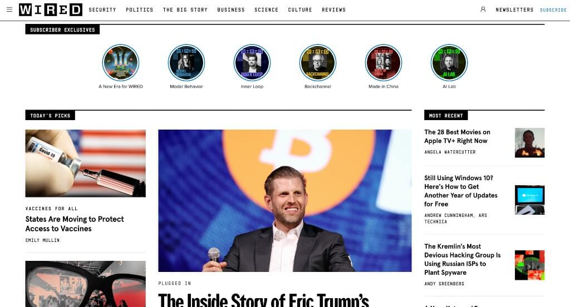Click the WIRED logo
Image resolution: width=570 pixels, height=307 pixels.
point(51,10)
